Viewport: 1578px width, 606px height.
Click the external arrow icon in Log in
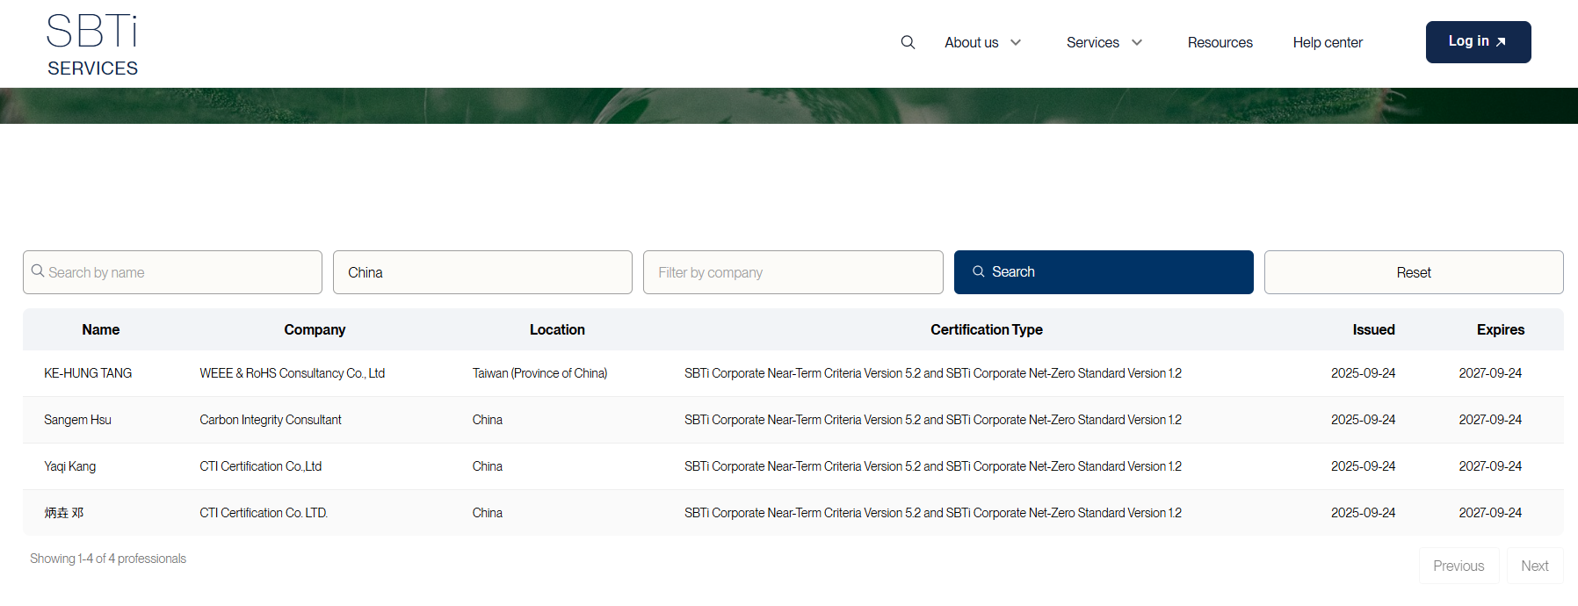pos(1501,42)
